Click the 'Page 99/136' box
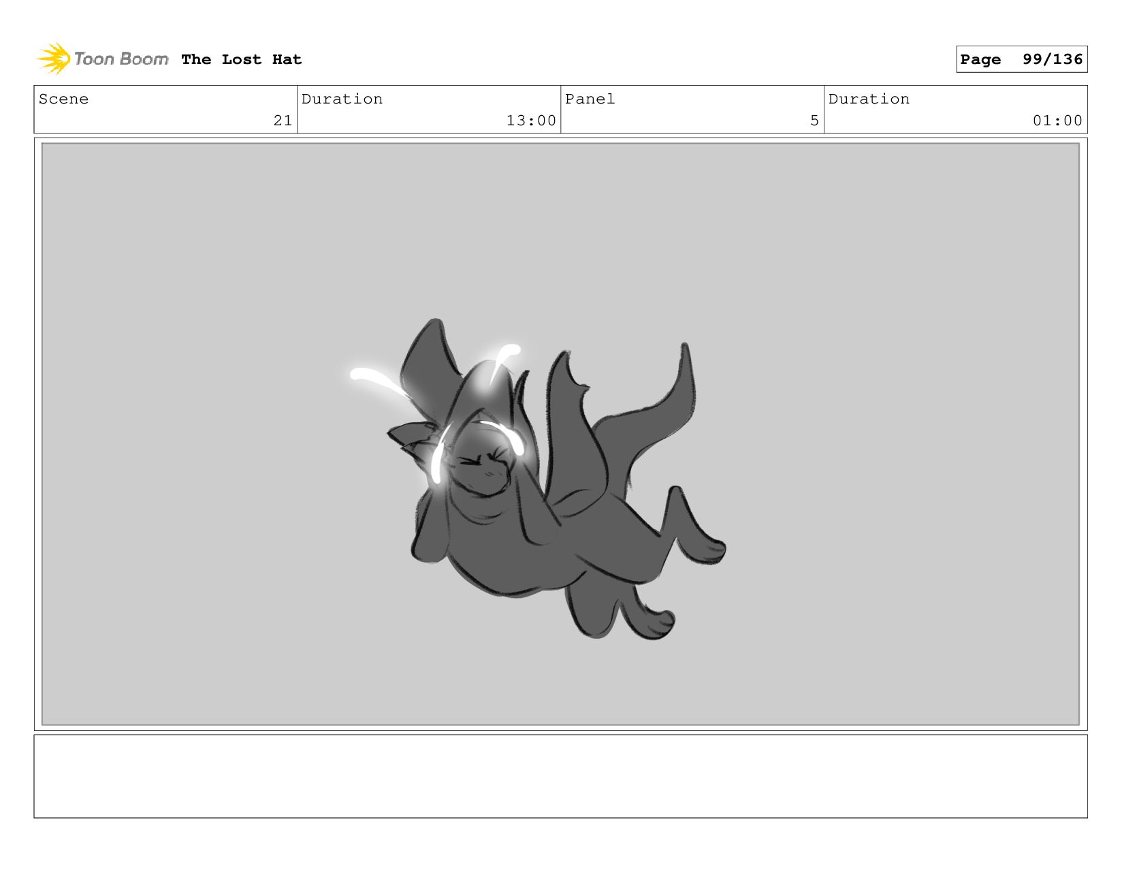This screenshot has width=1122, height=869. [x=1021, y=59]
